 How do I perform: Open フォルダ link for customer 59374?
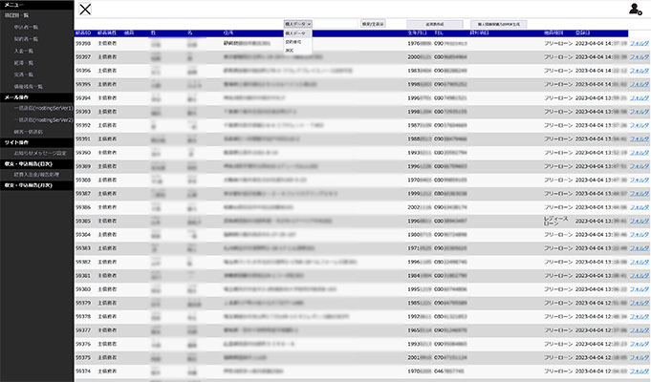pyautogui.click(x=639, y=370)
